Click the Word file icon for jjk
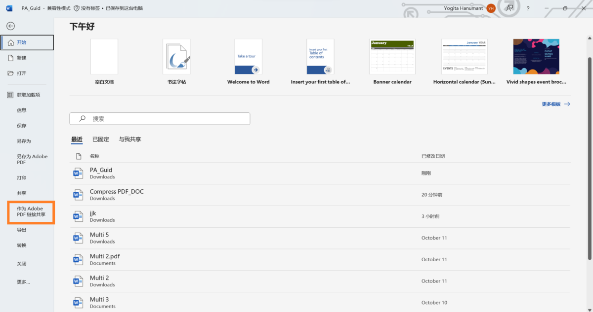 (78, 216)
